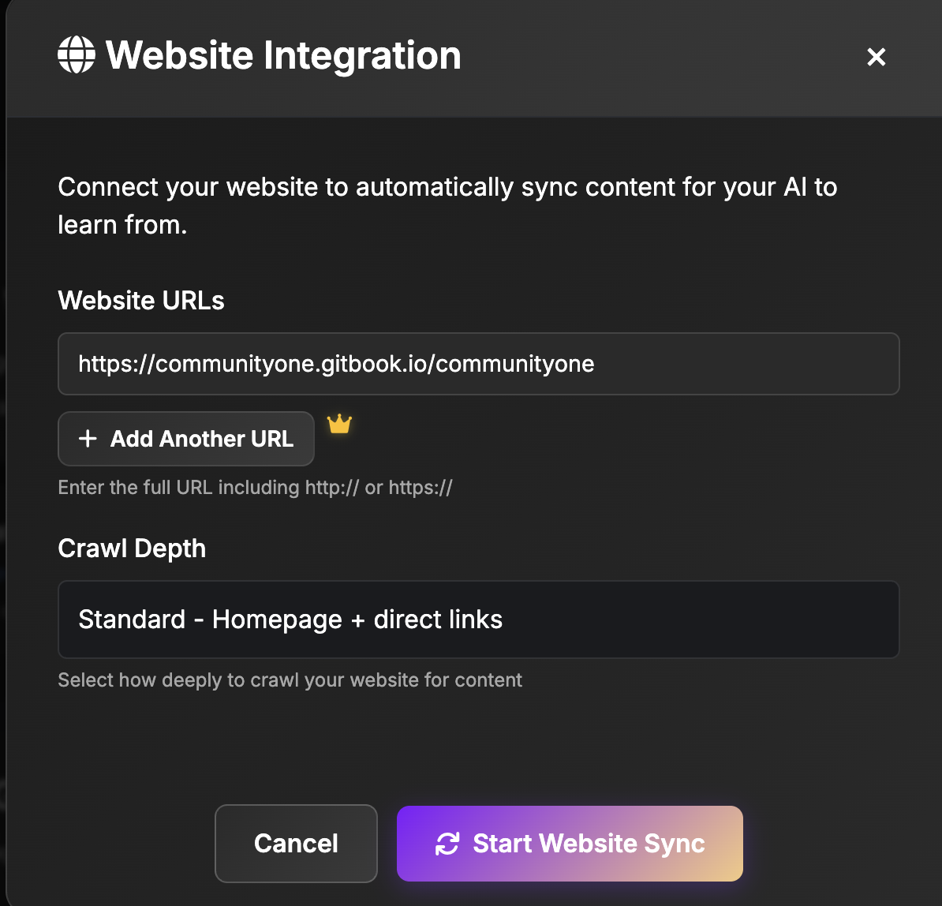
Task: Focus the Website URLs input field
Action: point(478,364)
